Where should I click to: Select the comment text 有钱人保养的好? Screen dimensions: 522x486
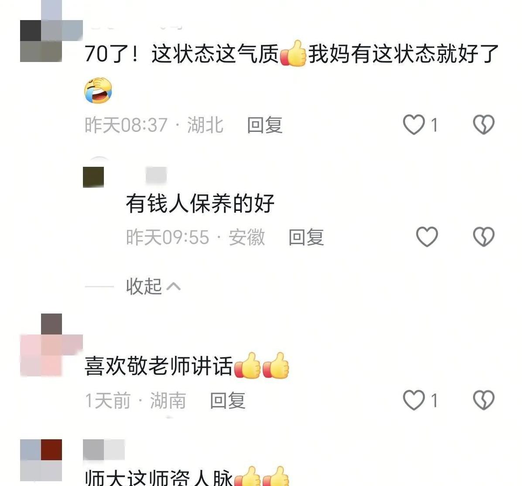(x=200, y=203)
